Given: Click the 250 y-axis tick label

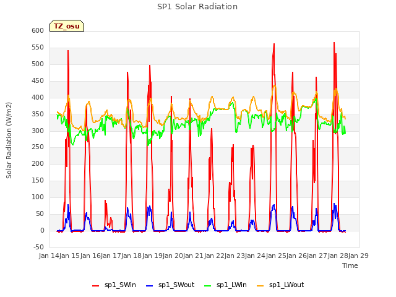Looking at the screenshot, I should (x=38, y=147).
